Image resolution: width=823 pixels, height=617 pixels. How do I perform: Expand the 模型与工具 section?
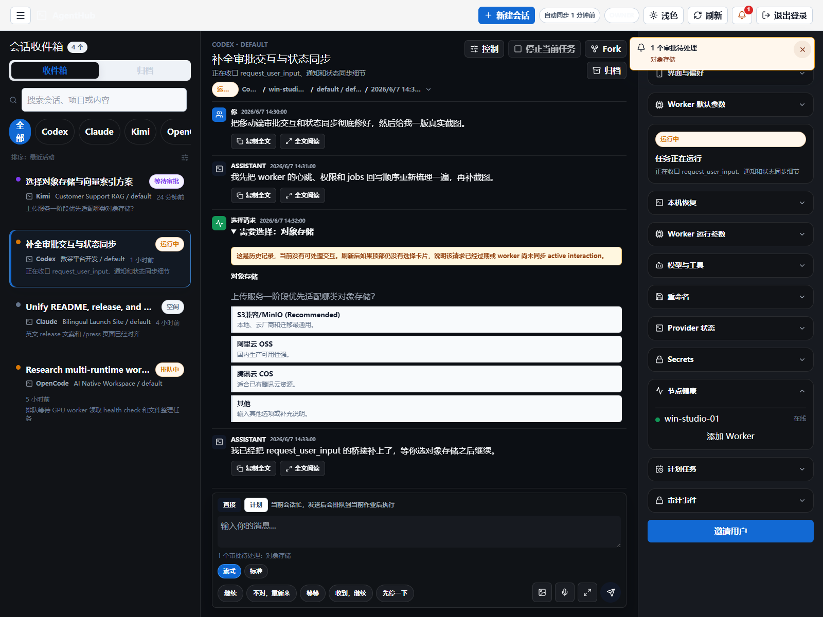point(730,265)
